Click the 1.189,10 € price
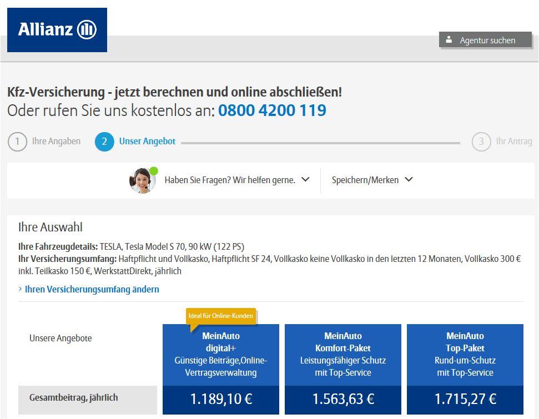Viewport: 539px width, 419px height. tap(221, 400)
